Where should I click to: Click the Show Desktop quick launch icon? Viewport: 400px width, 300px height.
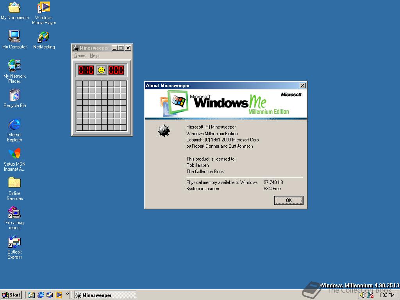click(x=32, y=295)
